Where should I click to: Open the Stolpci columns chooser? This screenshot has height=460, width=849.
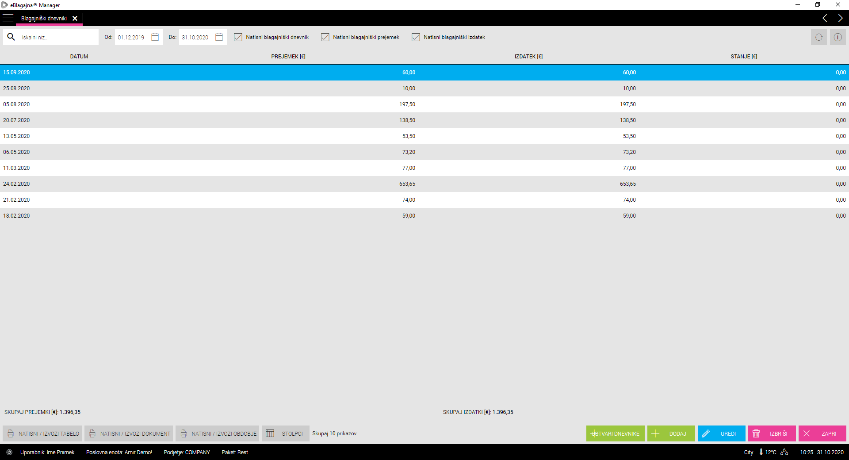point(286,433)
